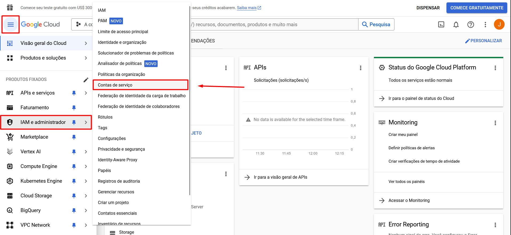Unpin APIs e serviços pin icon
This screenshot has width=511, height=235.
point(74,93)
